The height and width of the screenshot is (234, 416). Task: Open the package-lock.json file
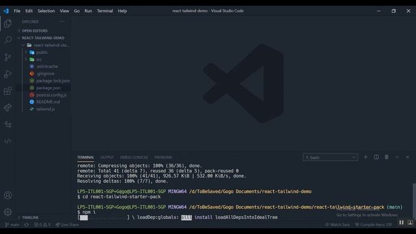[x=53, y=81]
